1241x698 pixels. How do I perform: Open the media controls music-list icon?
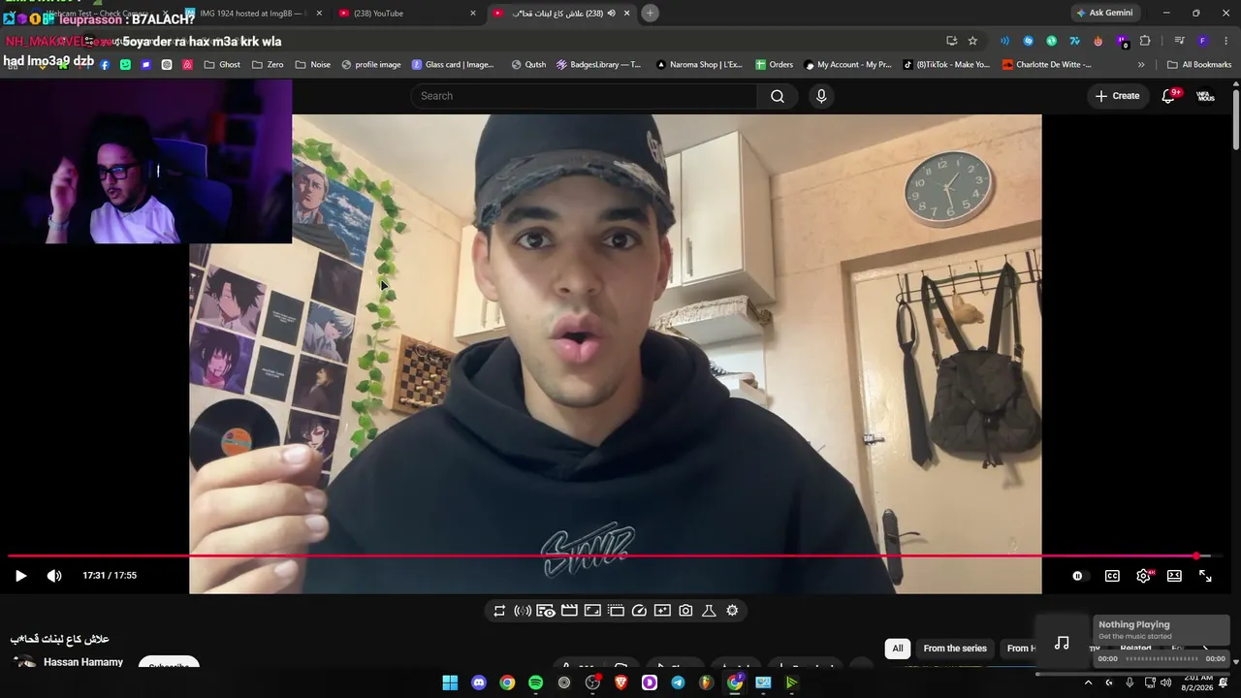(1179, 41)
